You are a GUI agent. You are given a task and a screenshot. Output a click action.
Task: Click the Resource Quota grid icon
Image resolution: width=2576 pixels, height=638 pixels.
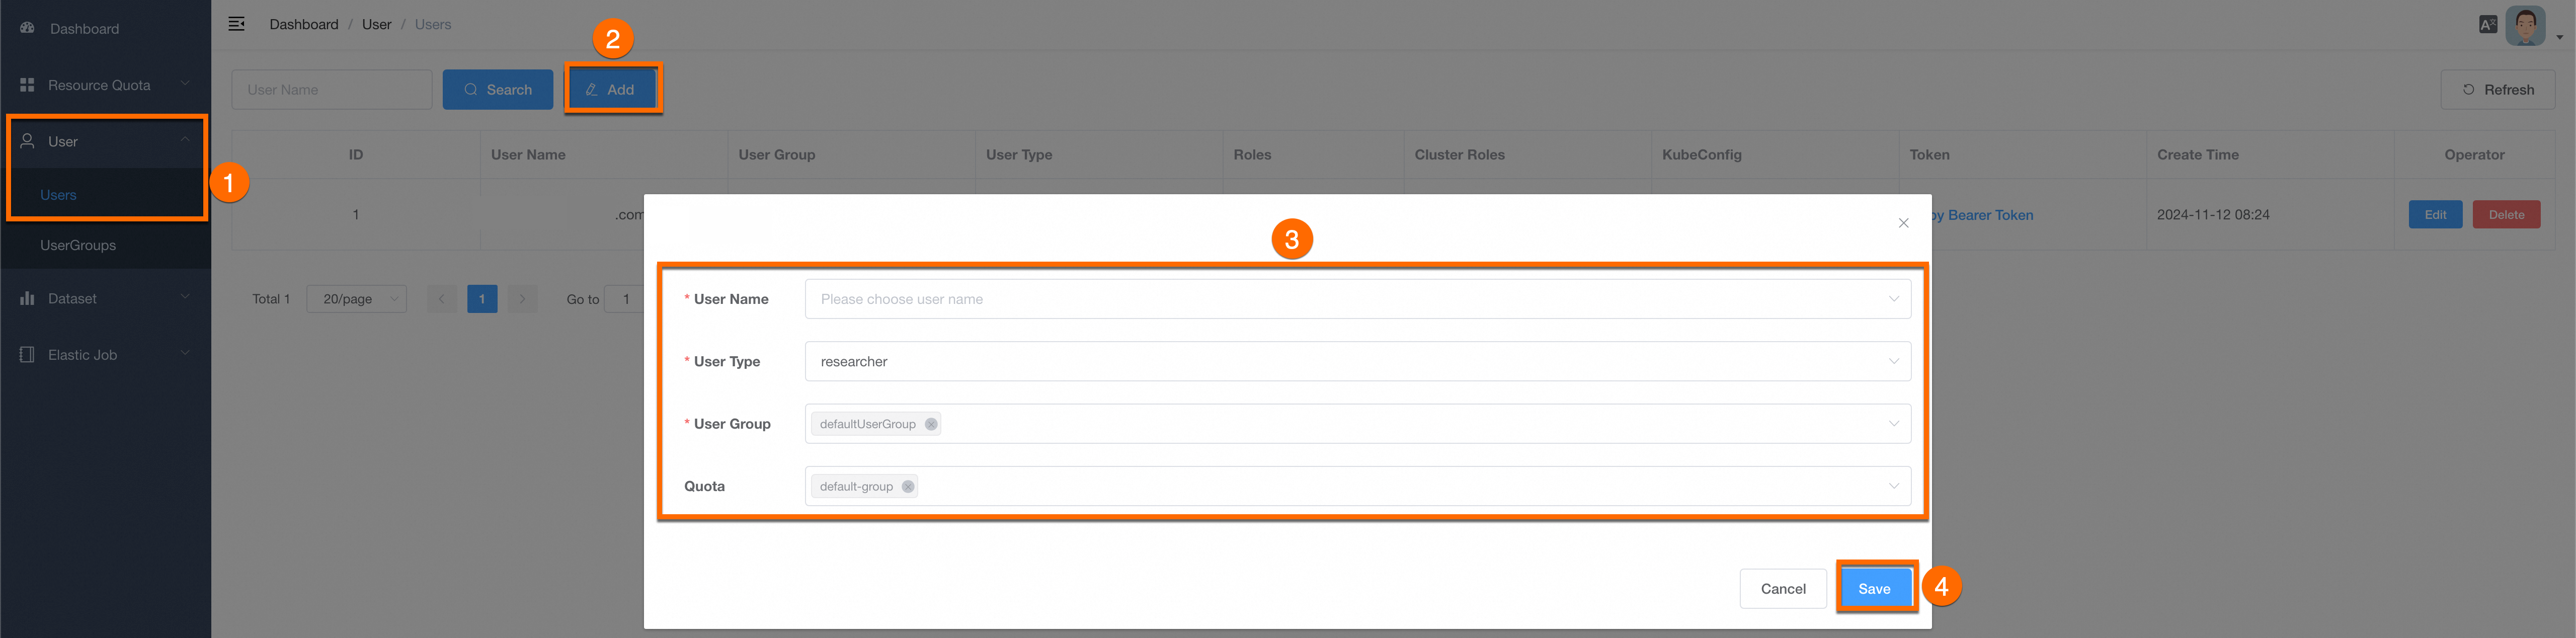point(28,85)
